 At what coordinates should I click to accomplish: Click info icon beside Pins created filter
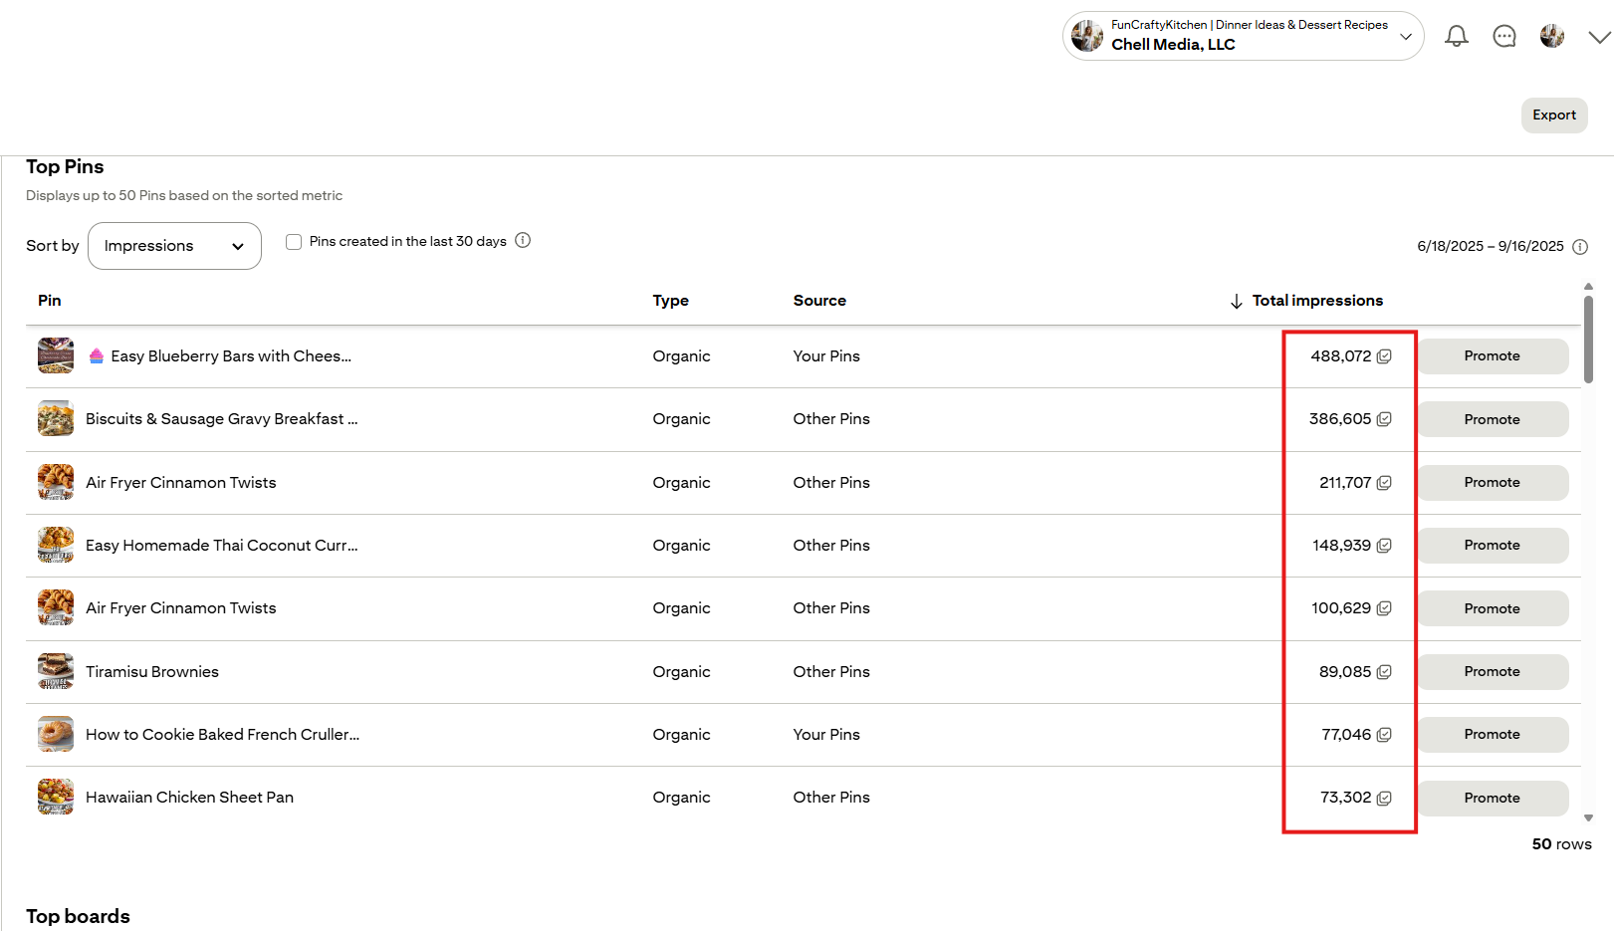523,241
